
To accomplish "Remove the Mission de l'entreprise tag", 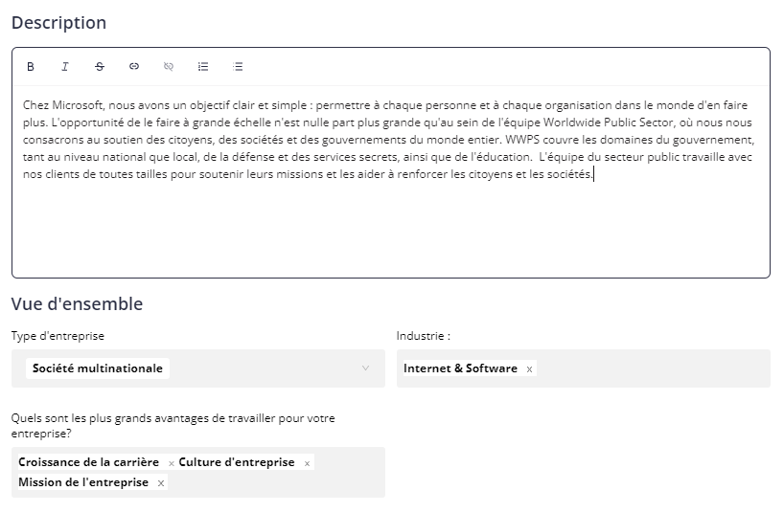I will [160, 483].
